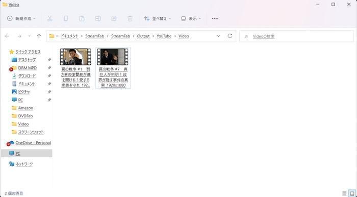
Task: Click Output in the address path
Action: click(143, 36)
